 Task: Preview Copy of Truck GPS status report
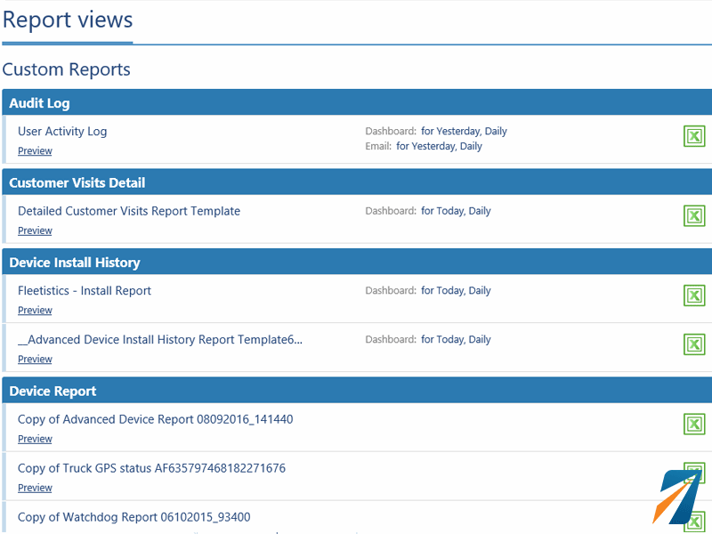tap(35, 487)
